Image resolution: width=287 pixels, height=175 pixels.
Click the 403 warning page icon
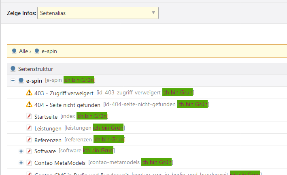pyautogui.click(x=29, y=92)
